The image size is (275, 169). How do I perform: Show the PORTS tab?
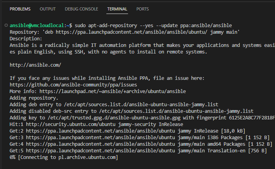coord(142,9)
